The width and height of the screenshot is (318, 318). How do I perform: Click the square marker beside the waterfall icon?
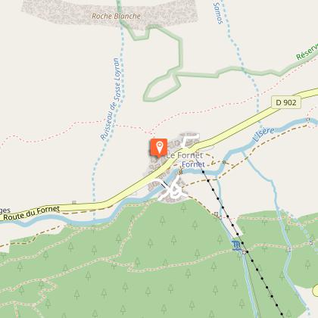(x=244, y=252)
